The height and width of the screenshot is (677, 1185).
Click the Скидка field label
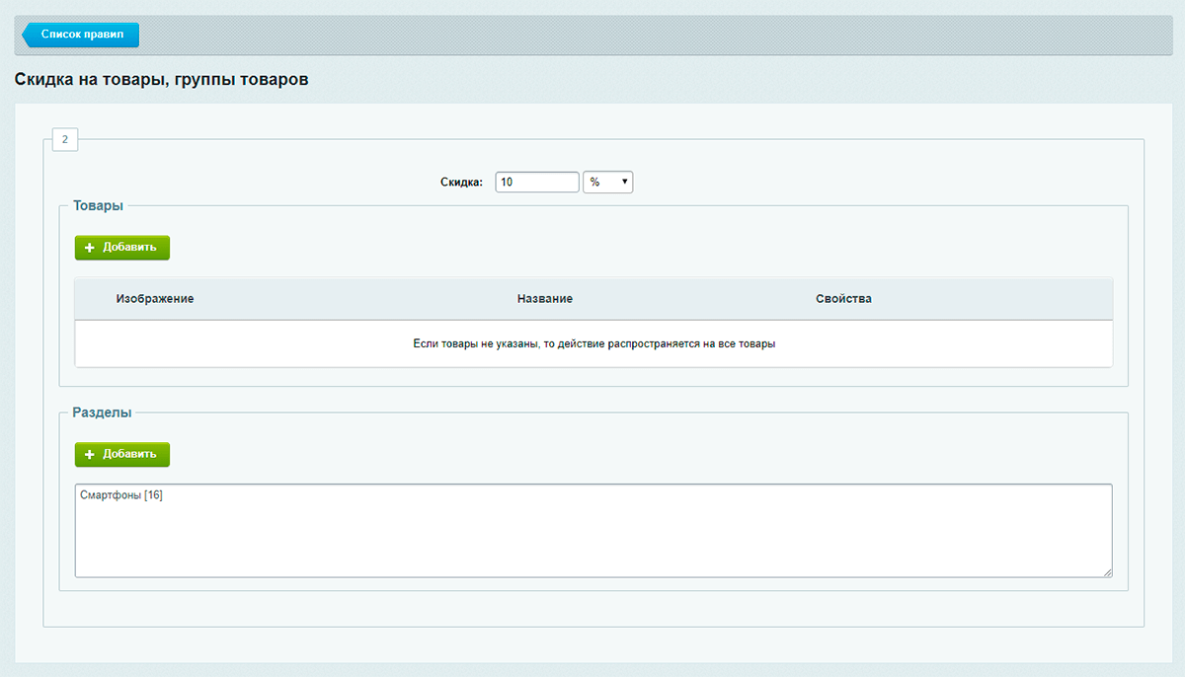[461, 183]
